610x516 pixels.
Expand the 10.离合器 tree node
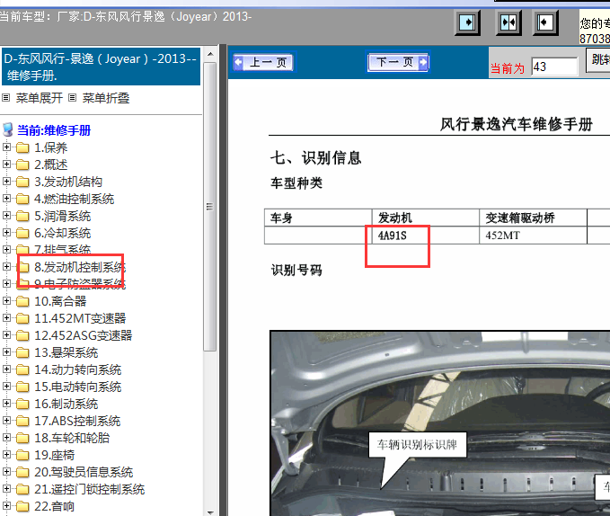coord(6,301)
